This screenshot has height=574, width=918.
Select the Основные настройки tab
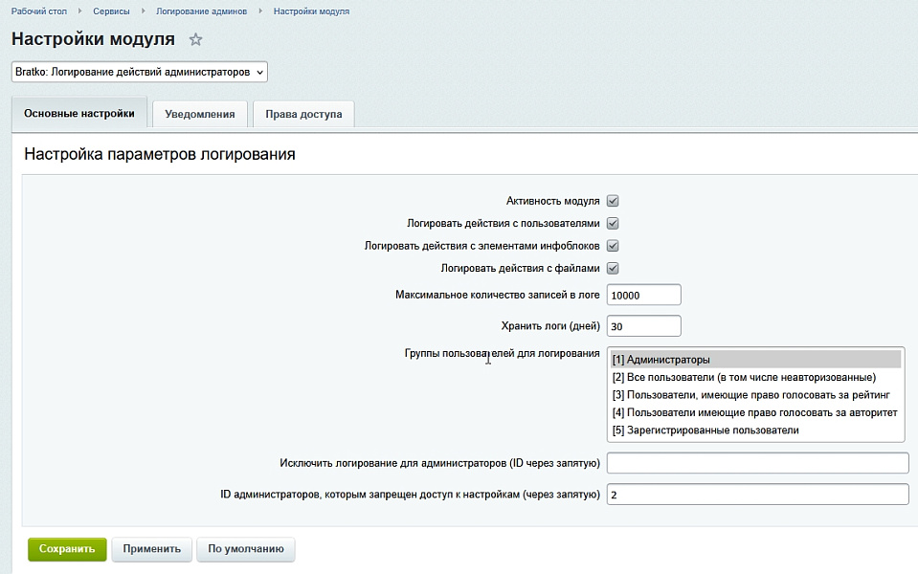coord(79,112)
